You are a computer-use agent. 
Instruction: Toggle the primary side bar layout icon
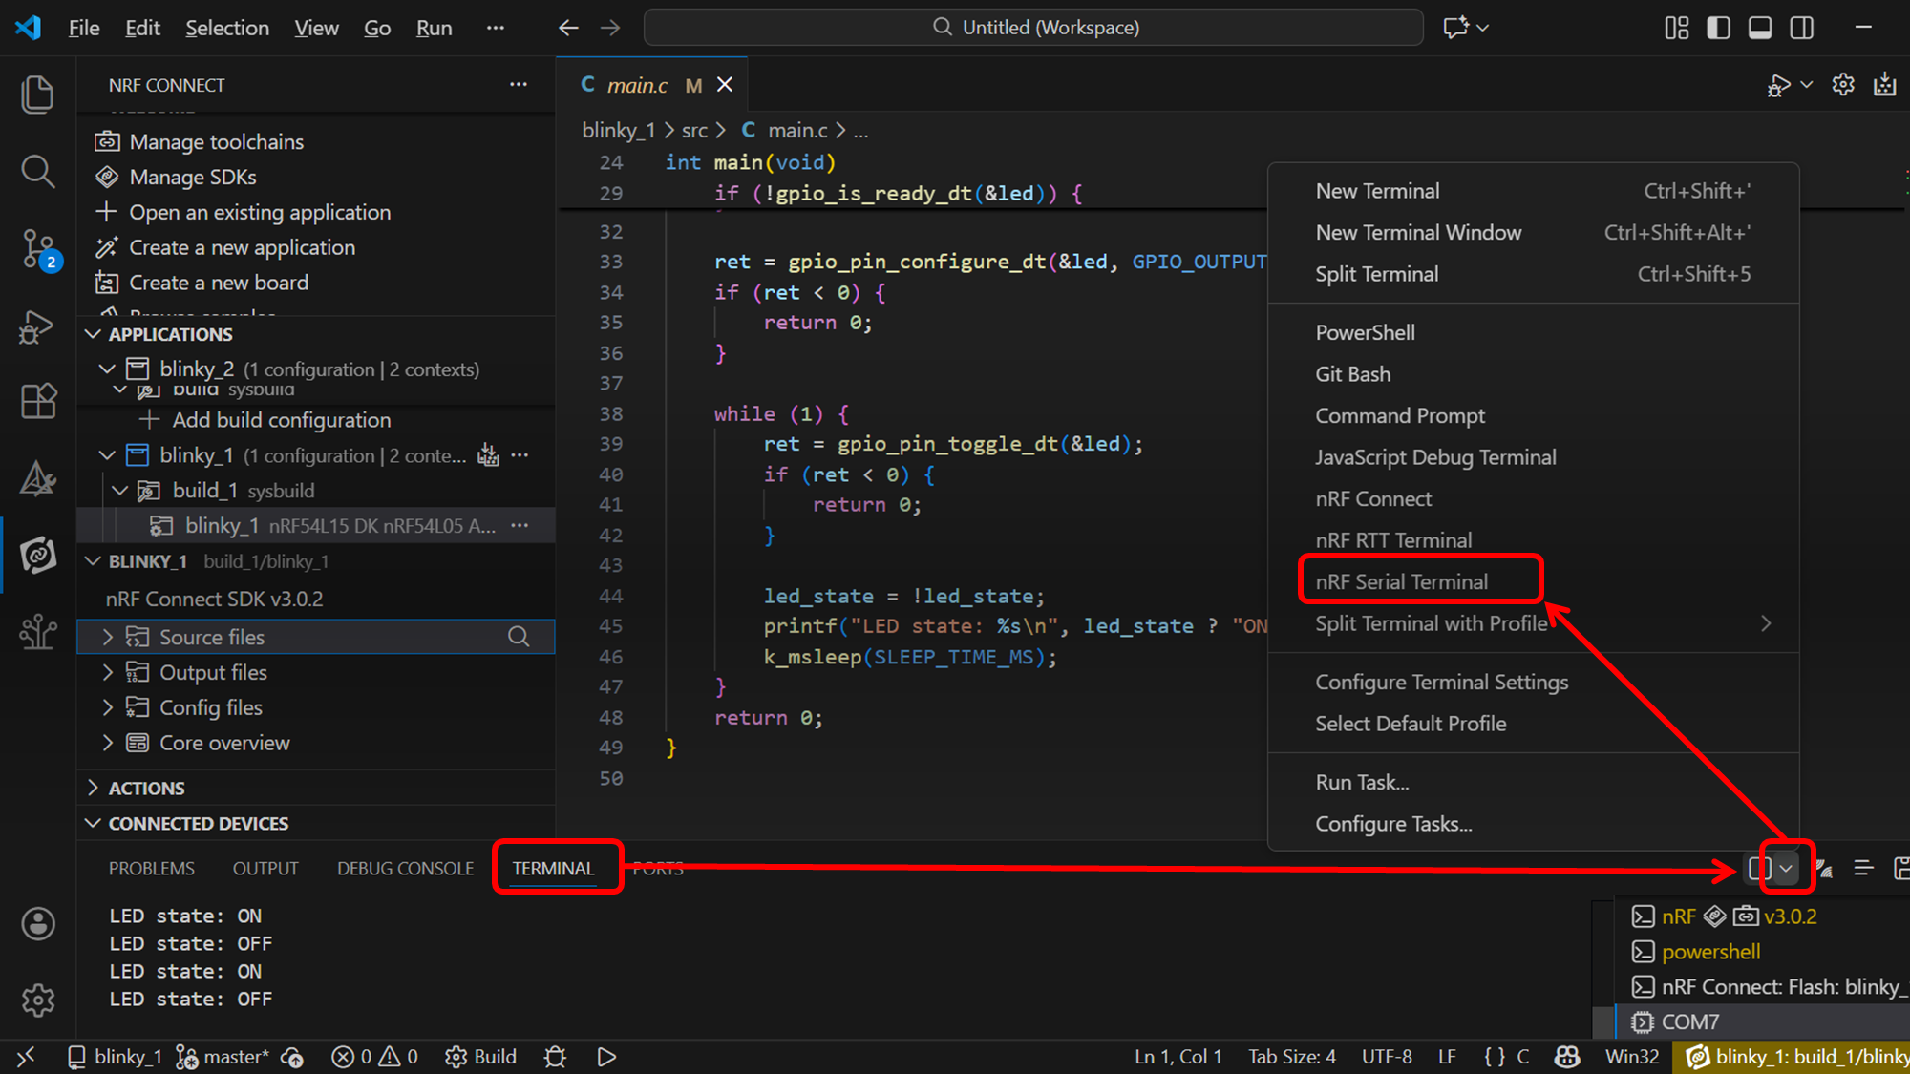tap(1718, 28)
